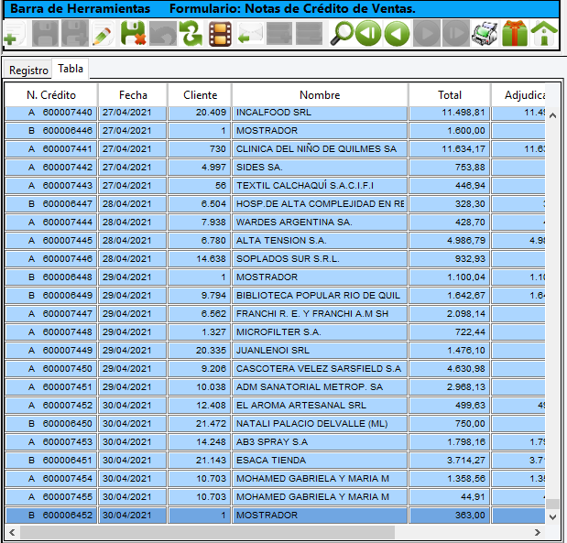Image resolution: width=567 pixels, height=543 pixels.
Task: Click client number 20.335
Action: point(200,351)
